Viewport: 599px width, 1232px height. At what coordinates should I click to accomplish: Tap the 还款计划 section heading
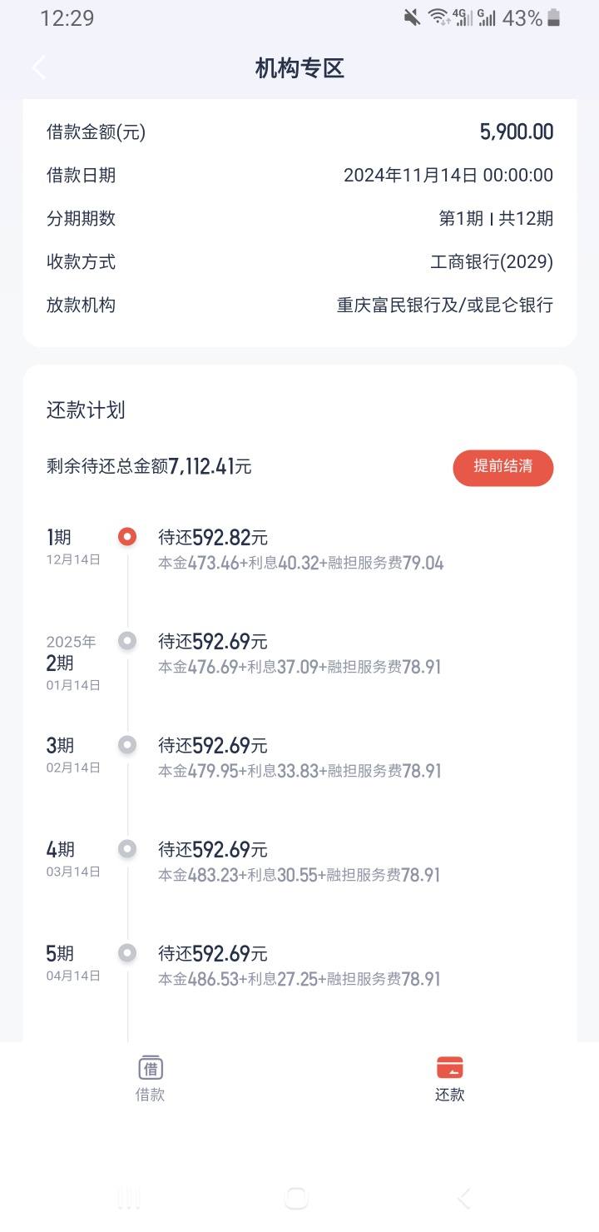(x=86, y=410)
